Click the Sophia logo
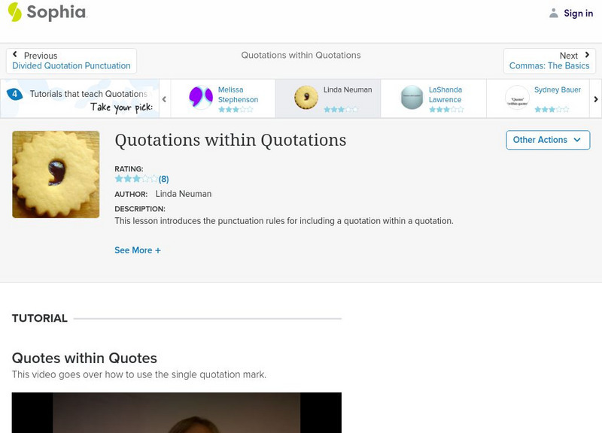 point(44,13)
